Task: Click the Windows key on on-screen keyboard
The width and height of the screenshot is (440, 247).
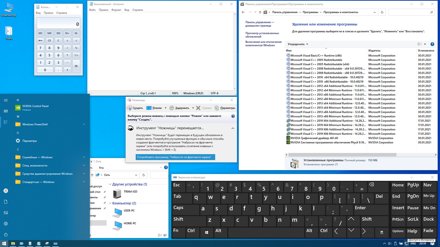Action: coord(206,232)
